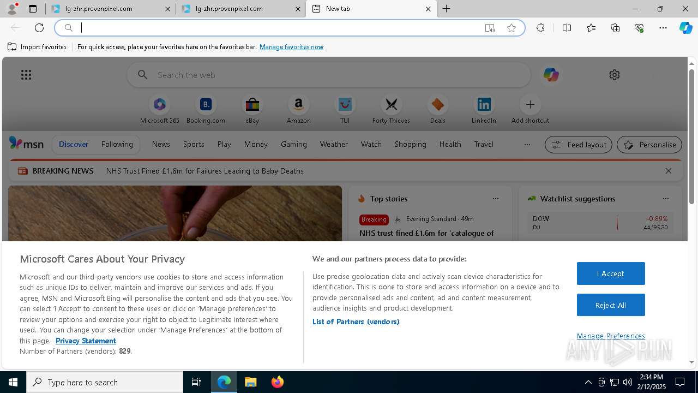Switch to the first lg-zhr.provenpixel.com tab
698x393 pixels.
pos(111,9)
